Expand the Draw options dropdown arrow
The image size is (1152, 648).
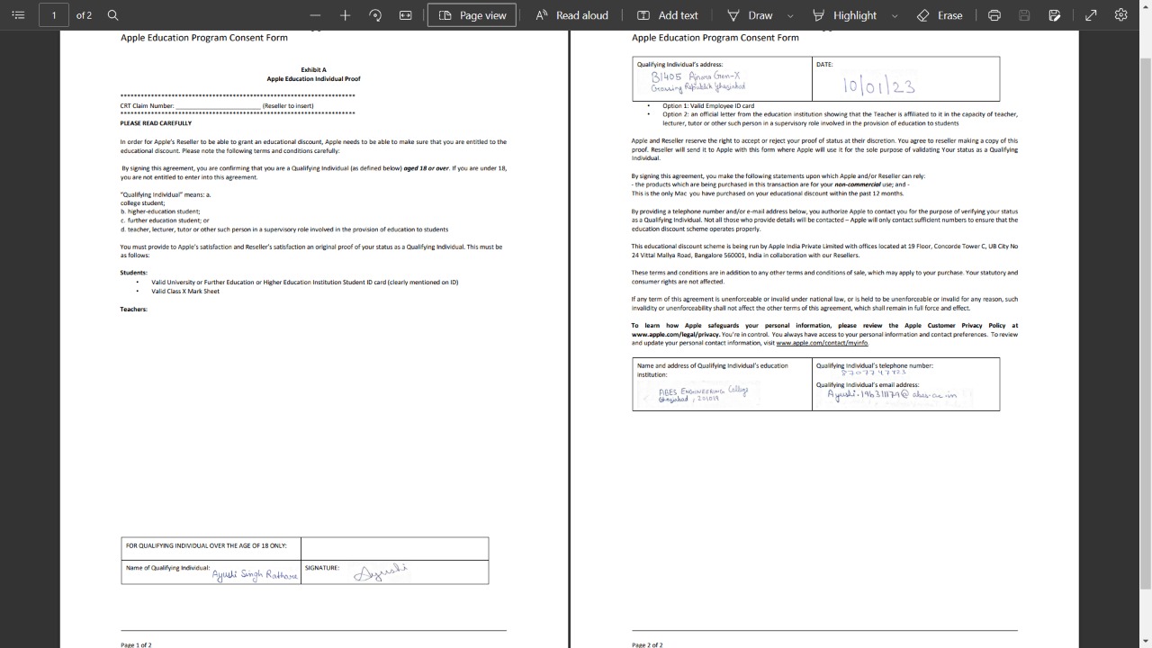[790, 15]
